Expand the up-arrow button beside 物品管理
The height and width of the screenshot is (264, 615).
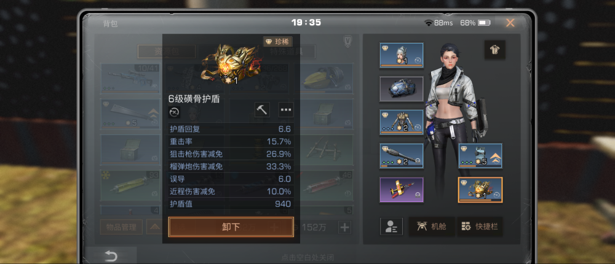(x=153, y=227)
